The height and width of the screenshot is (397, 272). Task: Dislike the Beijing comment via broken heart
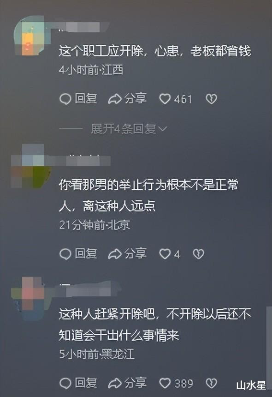tap(198, 254)
